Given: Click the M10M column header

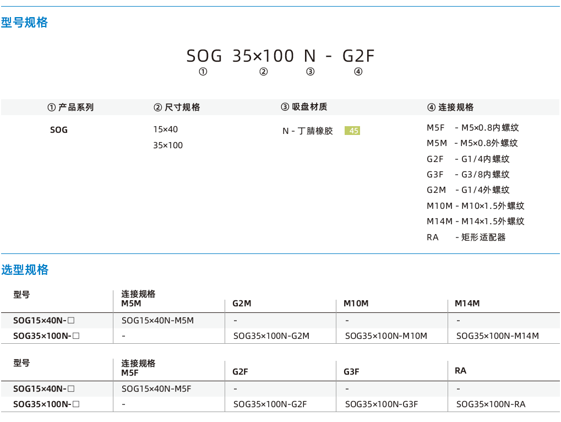Looking at the screenshot, I should coord(356,304).
